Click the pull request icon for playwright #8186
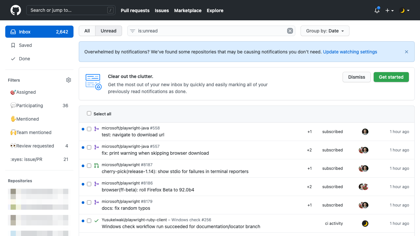 tap(96, 184)
